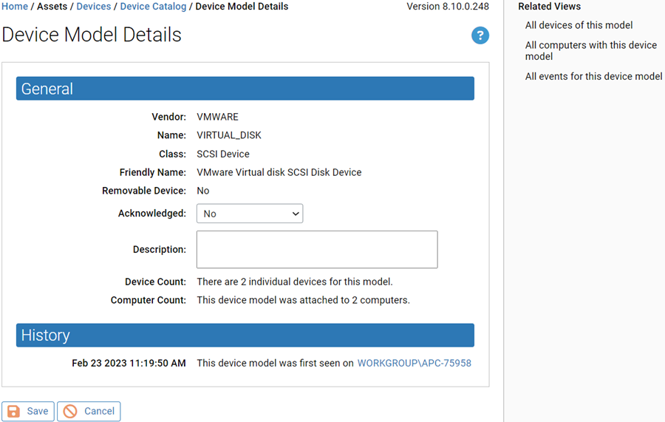The height and width of the screenshot is (422, 665).
Task: Click the General section header
Action: (x=245, y=89)
